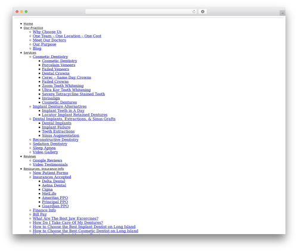The image size is (298, 252).
Task: Open the Principal PPO link
Action: tap(55, 202)
